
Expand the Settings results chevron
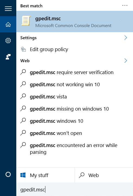pyautogui.click(x=126, y=38)
